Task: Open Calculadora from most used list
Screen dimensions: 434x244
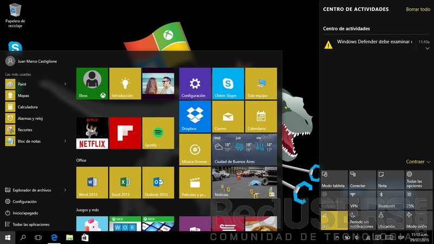Action: click(x=36, y=107)
